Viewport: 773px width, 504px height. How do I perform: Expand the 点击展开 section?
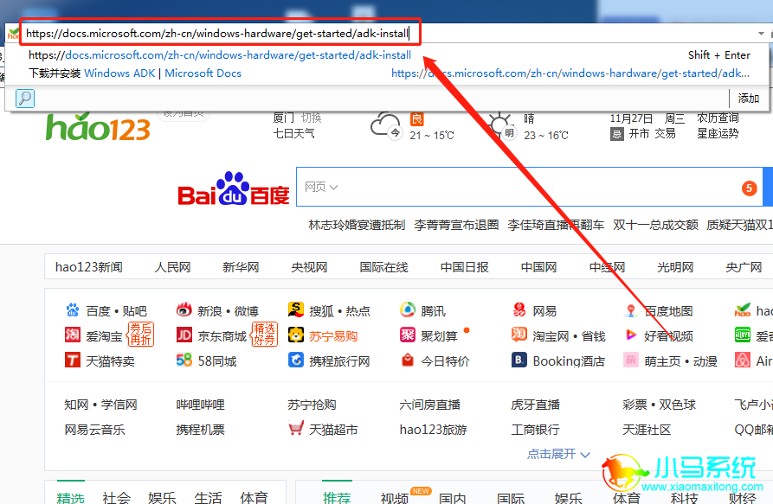coord(558,454)
